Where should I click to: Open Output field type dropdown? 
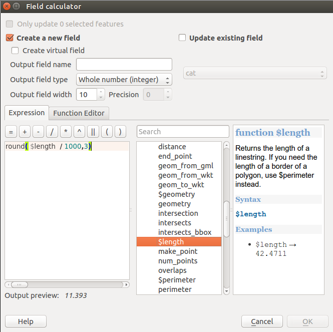click(124, 80)
